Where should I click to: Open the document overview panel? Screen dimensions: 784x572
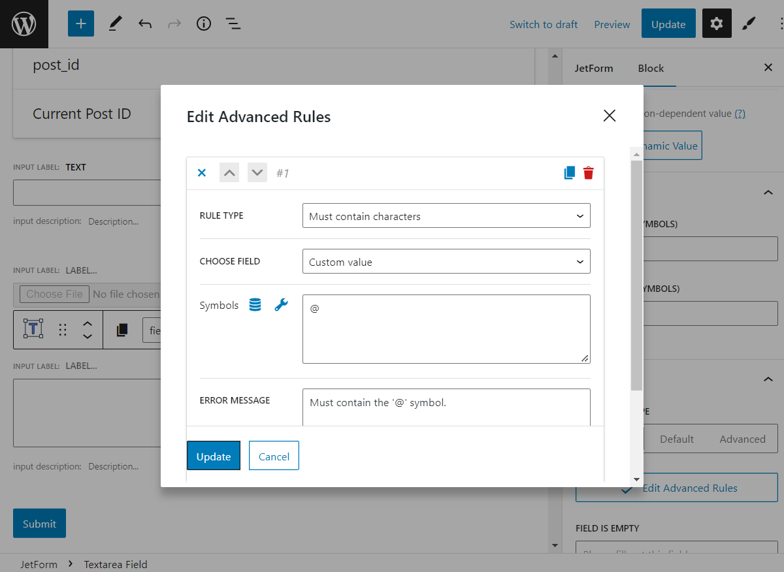[233, 24]
